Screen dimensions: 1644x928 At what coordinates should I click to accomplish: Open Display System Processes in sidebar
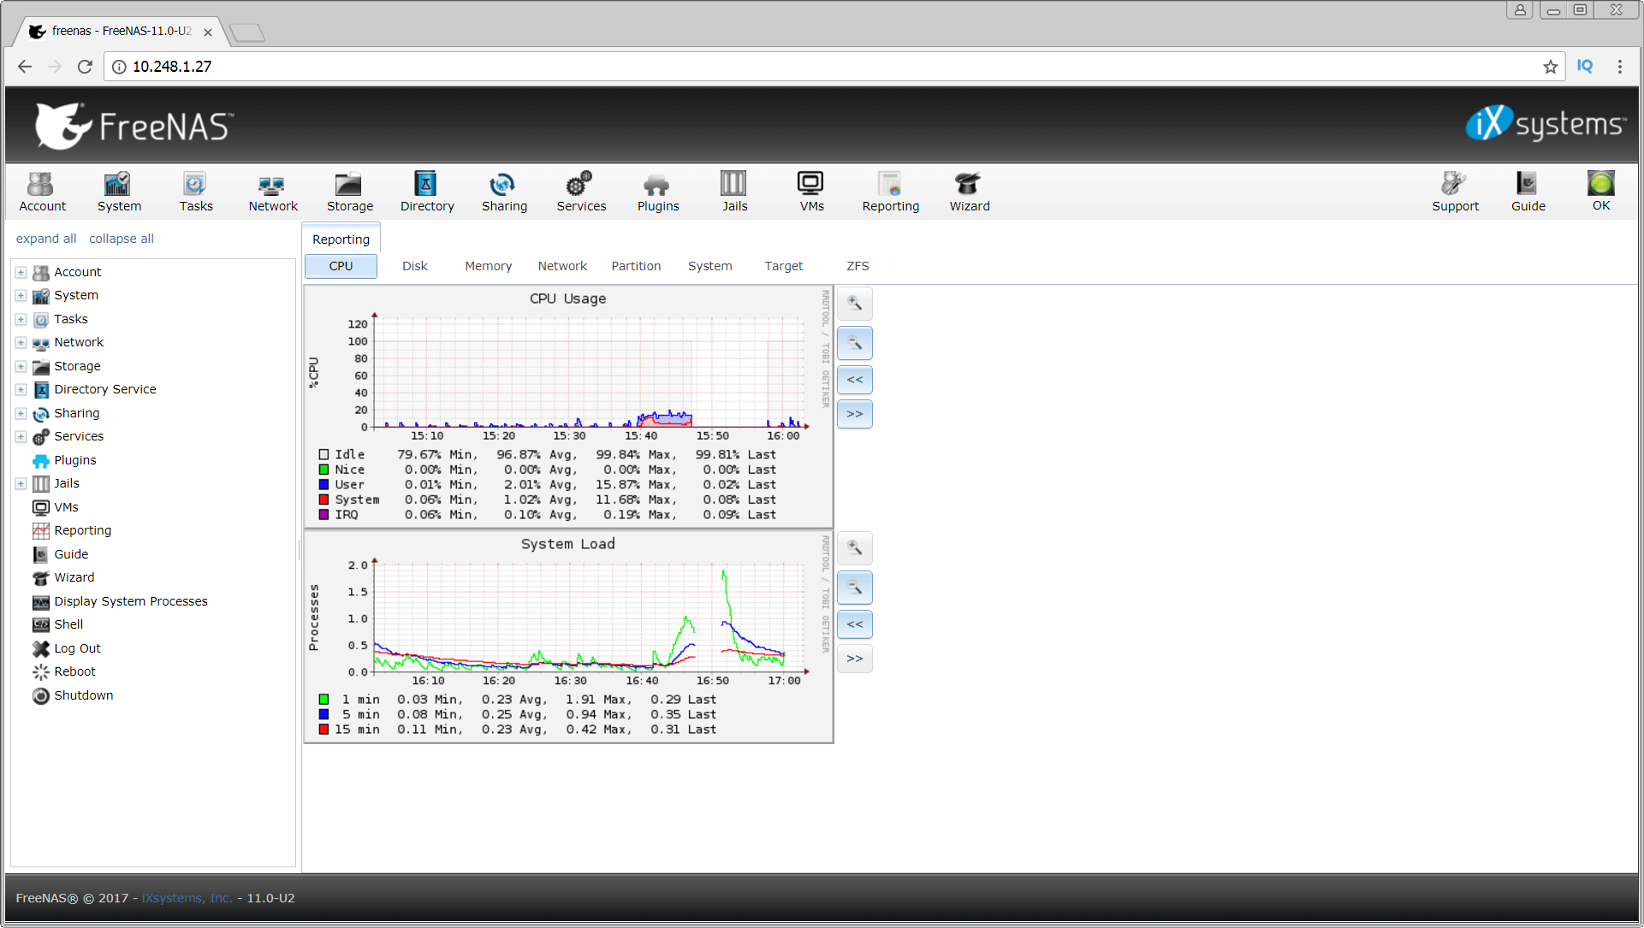click(131, 601)
